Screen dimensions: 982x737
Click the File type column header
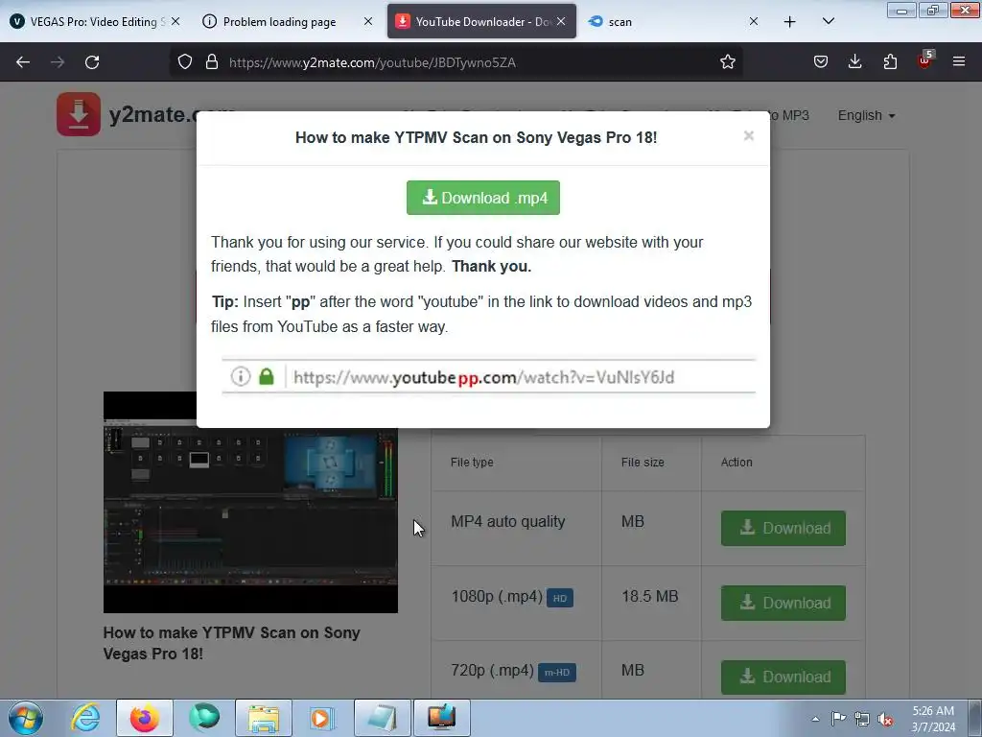click(x=472, y=462)
